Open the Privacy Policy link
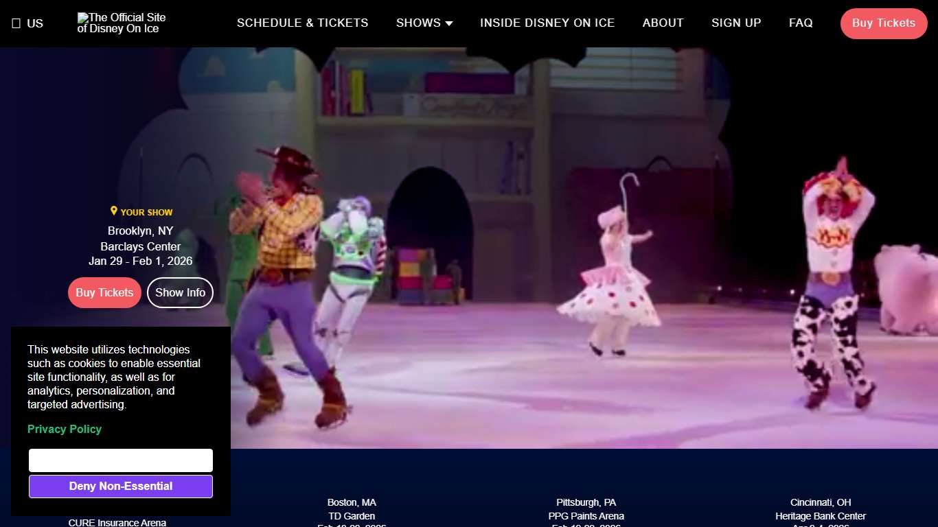The width and height of the screenshot is (938, 527). click(64, 429)
